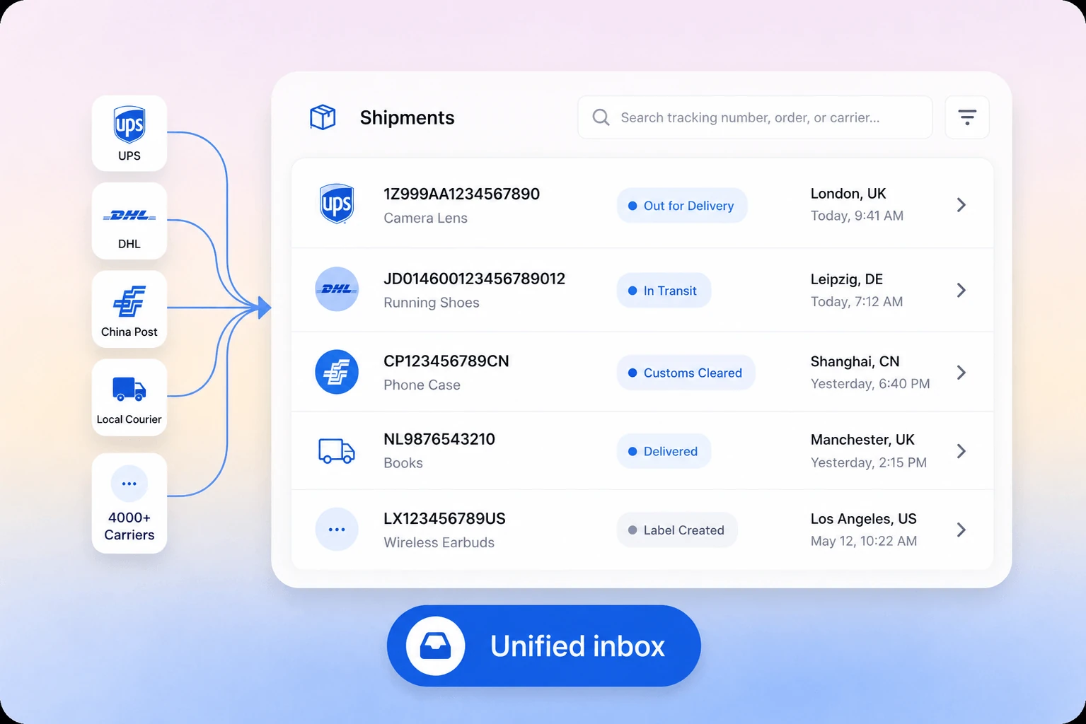1086x724 pixels.
Task: Click the Today, 9:41 AM timestamp
Action: (857, 216)
